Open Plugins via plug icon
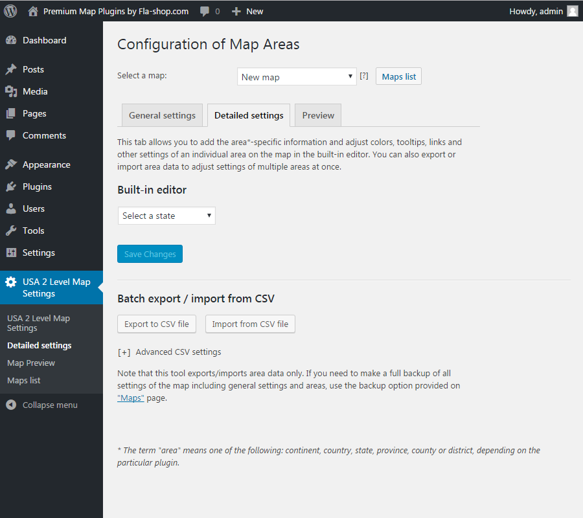Viewport: 583px width, 518px height. click(x=11, y=186)
